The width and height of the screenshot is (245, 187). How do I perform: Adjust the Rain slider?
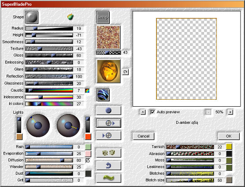pyautogui.click(x=49, y=147)
